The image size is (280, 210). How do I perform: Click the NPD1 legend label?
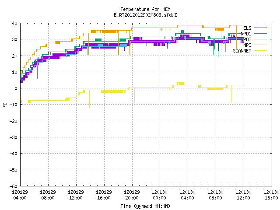click(x=246, y=34)
